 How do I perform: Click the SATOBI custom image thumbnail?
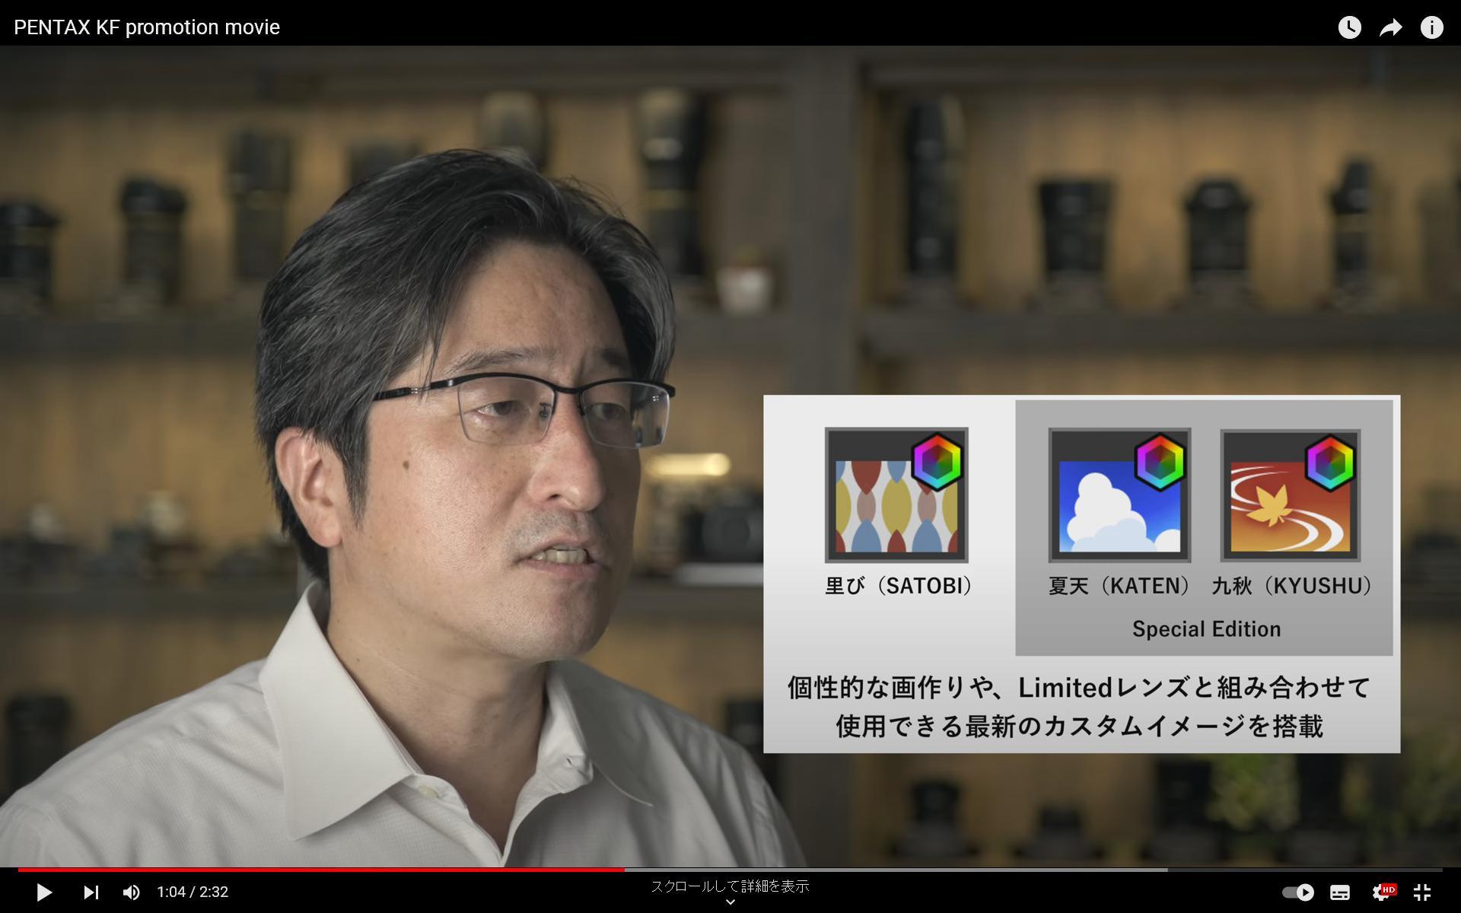896,495
